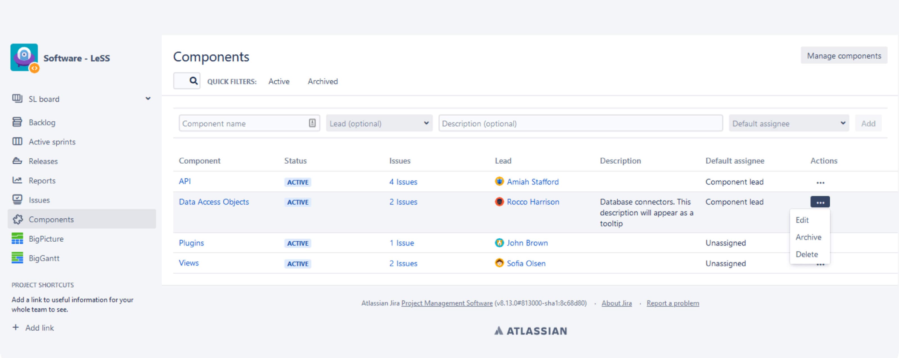Open 2 Issues link for Data Access Objects
Screen dimensions: 899x358
click(403, 202)
